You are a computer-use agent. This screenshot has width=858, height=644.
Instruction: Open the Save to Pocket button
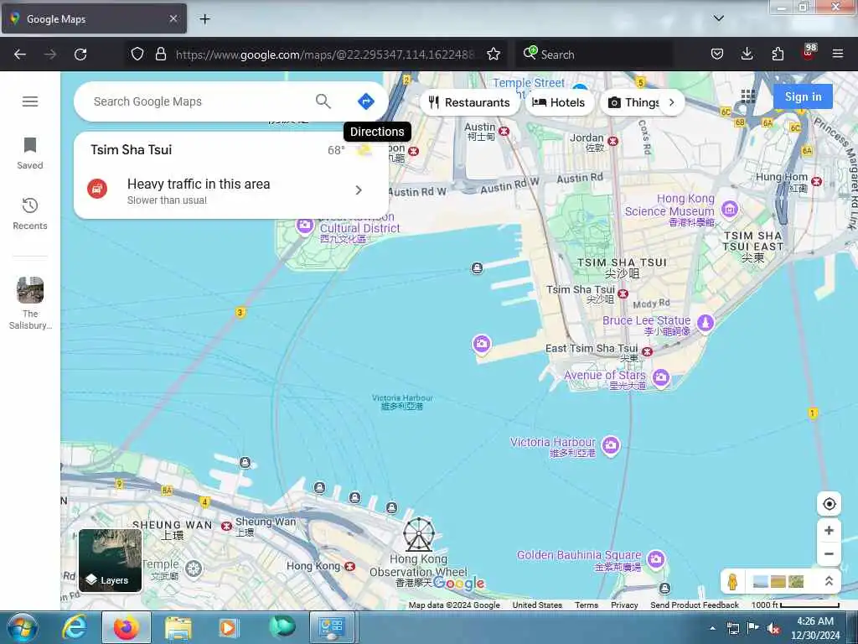(717, 55)
